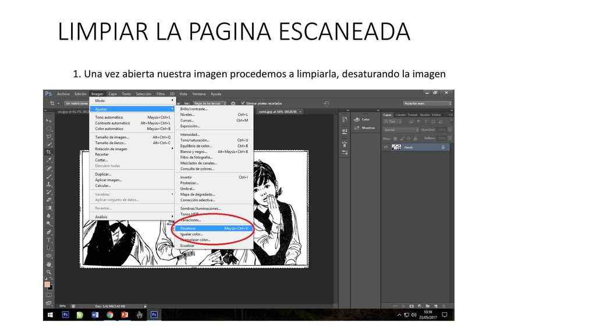Viewport: 596px width, 335px height.
Task: Open the Normal blend mode dropdown
Action: [x=400, y=130]
